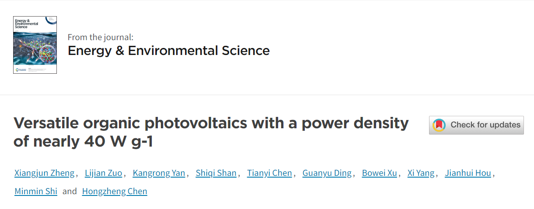The width and height of the screenshot is (534, 209).
Task: Click author name Tianyi Chen
Action: click(269, 173)
